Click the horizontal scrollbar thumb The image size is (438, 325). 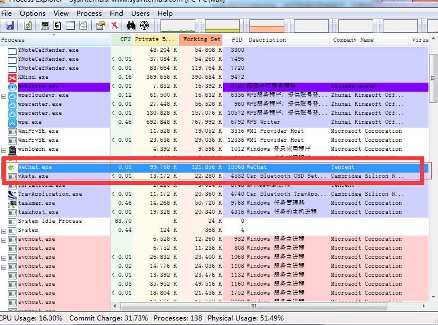[254, 306]
